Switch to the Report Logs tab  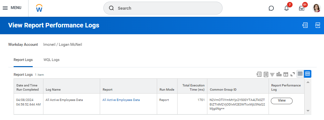pyautogui.click(x=23, y=60)
